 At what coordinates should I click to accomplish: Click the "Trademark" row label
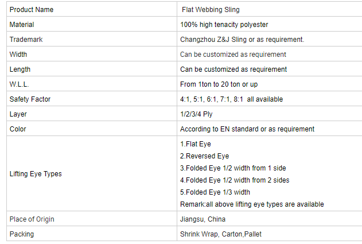pos(26,40)
